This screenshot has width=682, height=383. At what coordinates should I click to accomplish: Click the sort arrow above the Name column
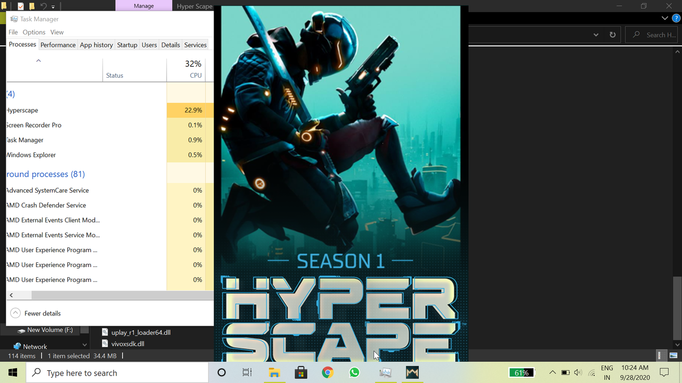(38, 61)
